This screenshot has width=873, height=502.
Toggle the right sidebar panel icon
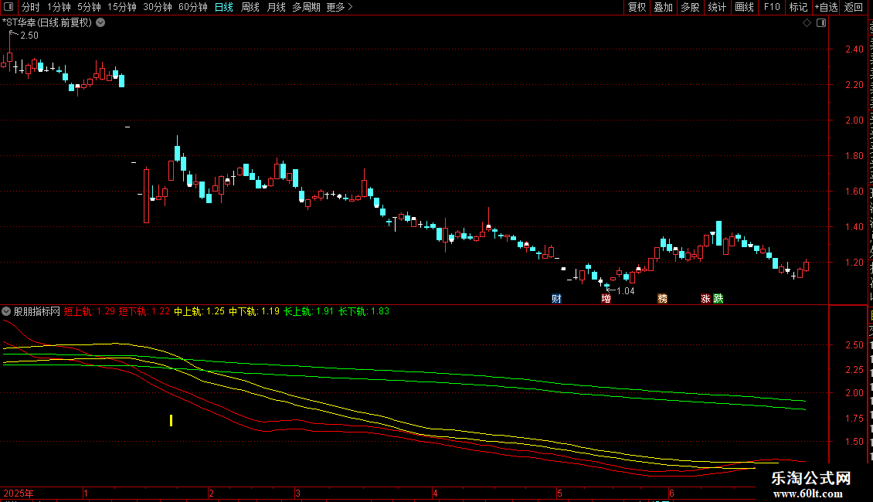[821, 23]
